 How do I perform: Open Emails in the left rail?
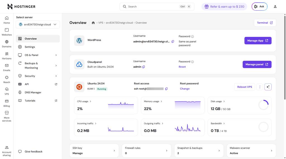click(7, 68)
